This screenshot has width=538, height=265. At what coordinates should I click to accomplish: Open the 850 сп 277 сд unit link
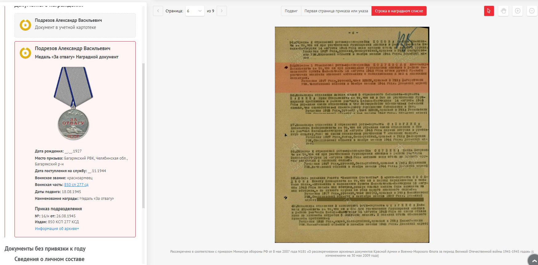[76, 185]
